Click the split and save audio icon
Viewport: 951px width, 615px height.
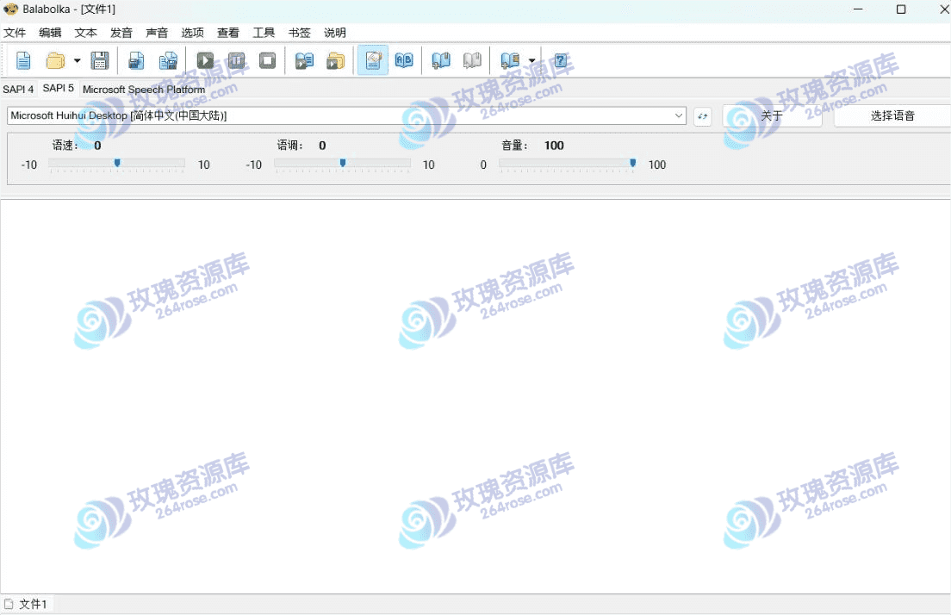[x=168, y=60]
